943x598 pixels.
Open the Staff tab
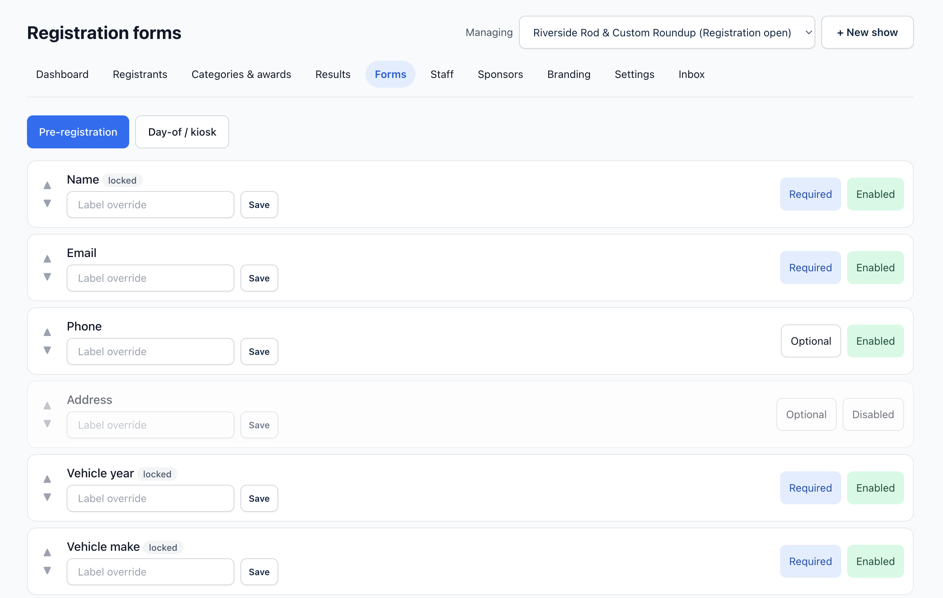click(x=442, y=74)
